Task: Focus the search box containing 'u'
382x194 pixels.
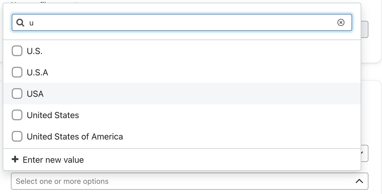Action: click(181, 23)
